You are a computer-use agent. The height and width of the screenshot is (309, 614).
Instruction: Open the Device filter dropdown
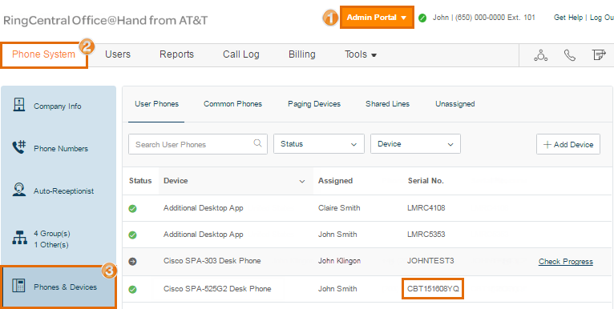[415, 144]
